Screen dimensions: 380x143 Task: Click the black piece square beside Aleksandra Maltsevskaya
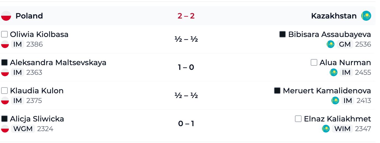[4, 62]
